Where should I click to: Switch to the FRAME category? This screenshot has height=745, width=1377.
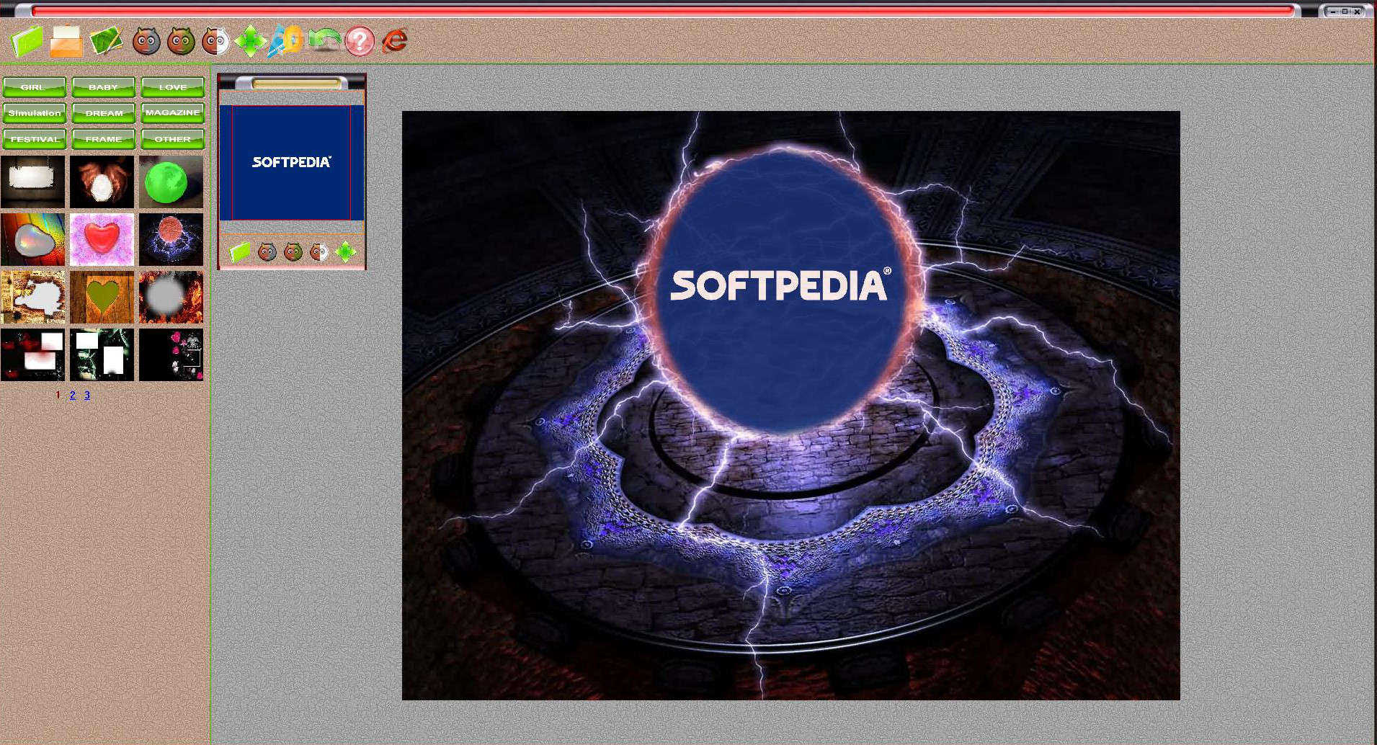click(103, 139)
